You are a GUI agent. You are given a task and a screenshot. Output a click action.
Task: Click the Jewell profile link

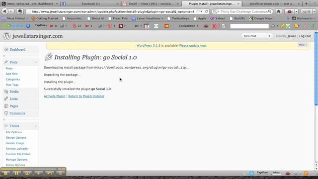click(292, 36)
